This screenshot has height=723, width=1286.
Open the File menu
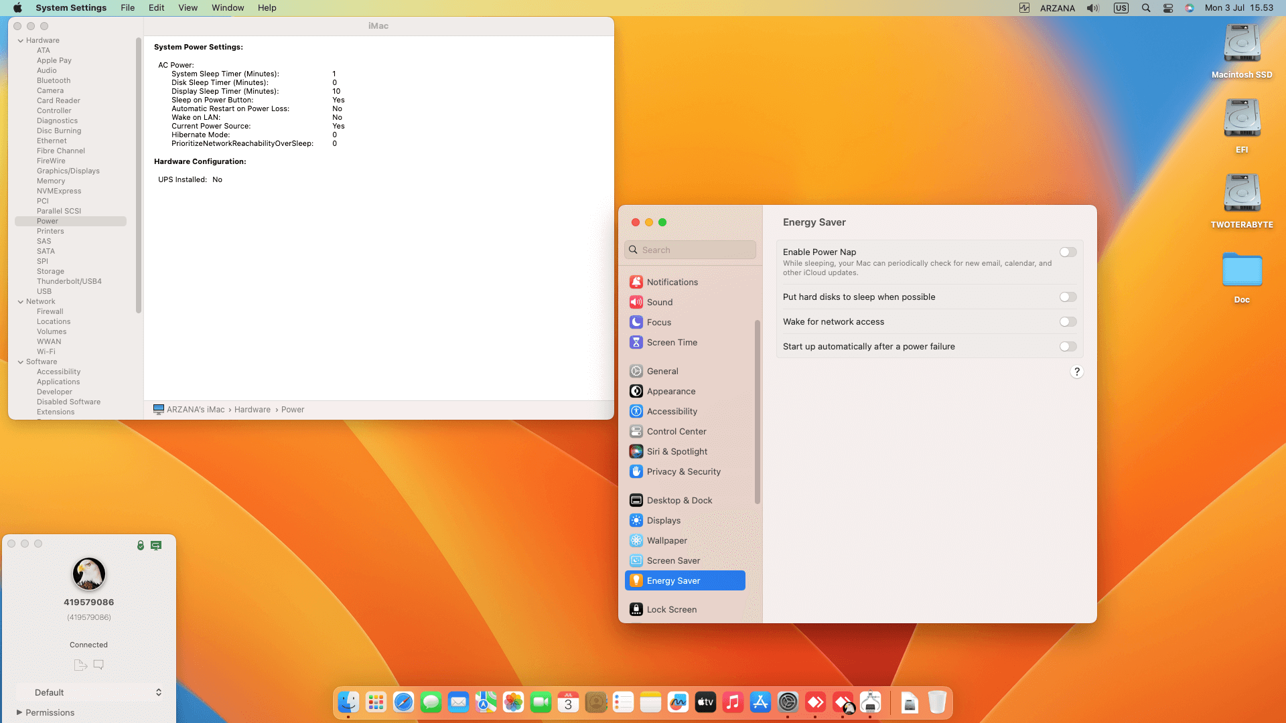[x=127, y=8]
